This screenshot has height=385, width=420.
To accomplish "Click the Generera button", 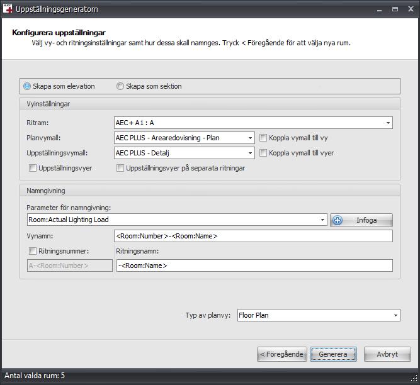I will (x=333, y=354).
